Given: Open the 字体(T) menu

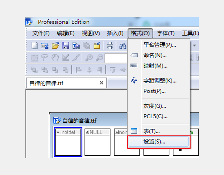Looking at the screenshot, I should click(166, 34).
